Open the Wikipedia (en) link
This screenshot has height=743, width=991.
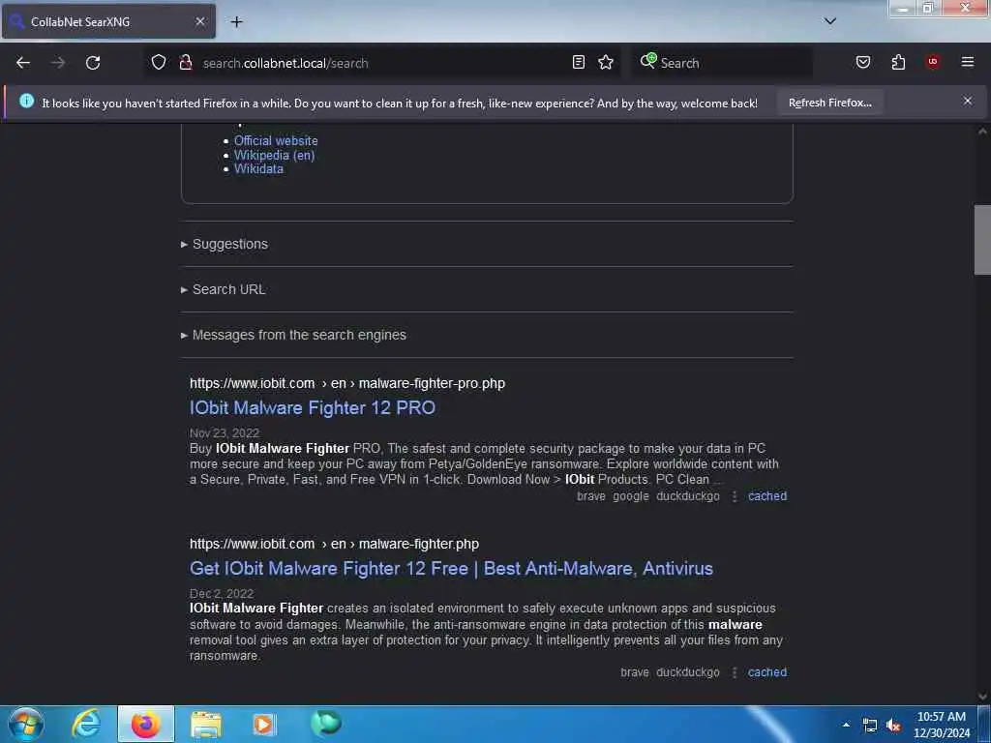coord(274,156)
